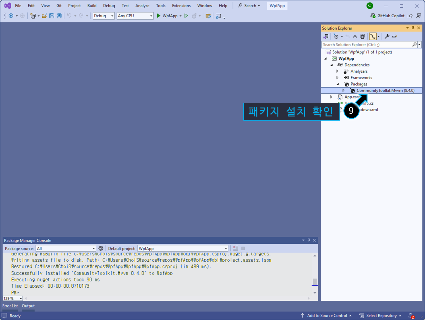Click the window layout toolbar icon
425x320 pixels.
pyautogui.click(x=218, y=16)
